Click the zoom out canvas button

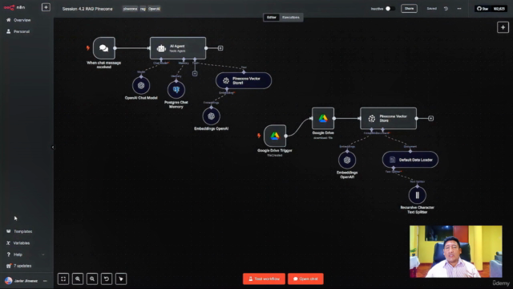pyautogui.click(x=92, y=279)
